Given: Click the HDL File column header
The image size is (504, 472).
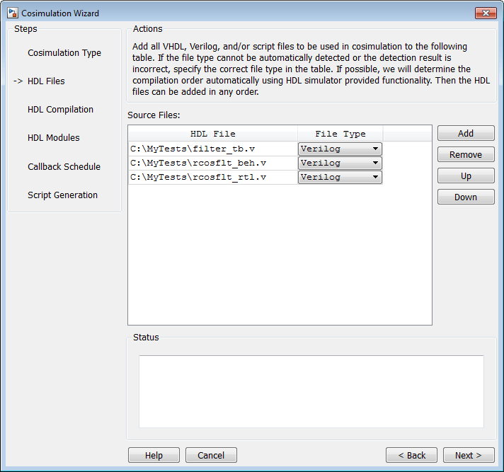Looking at the screenshot, I should pos(213,134).
